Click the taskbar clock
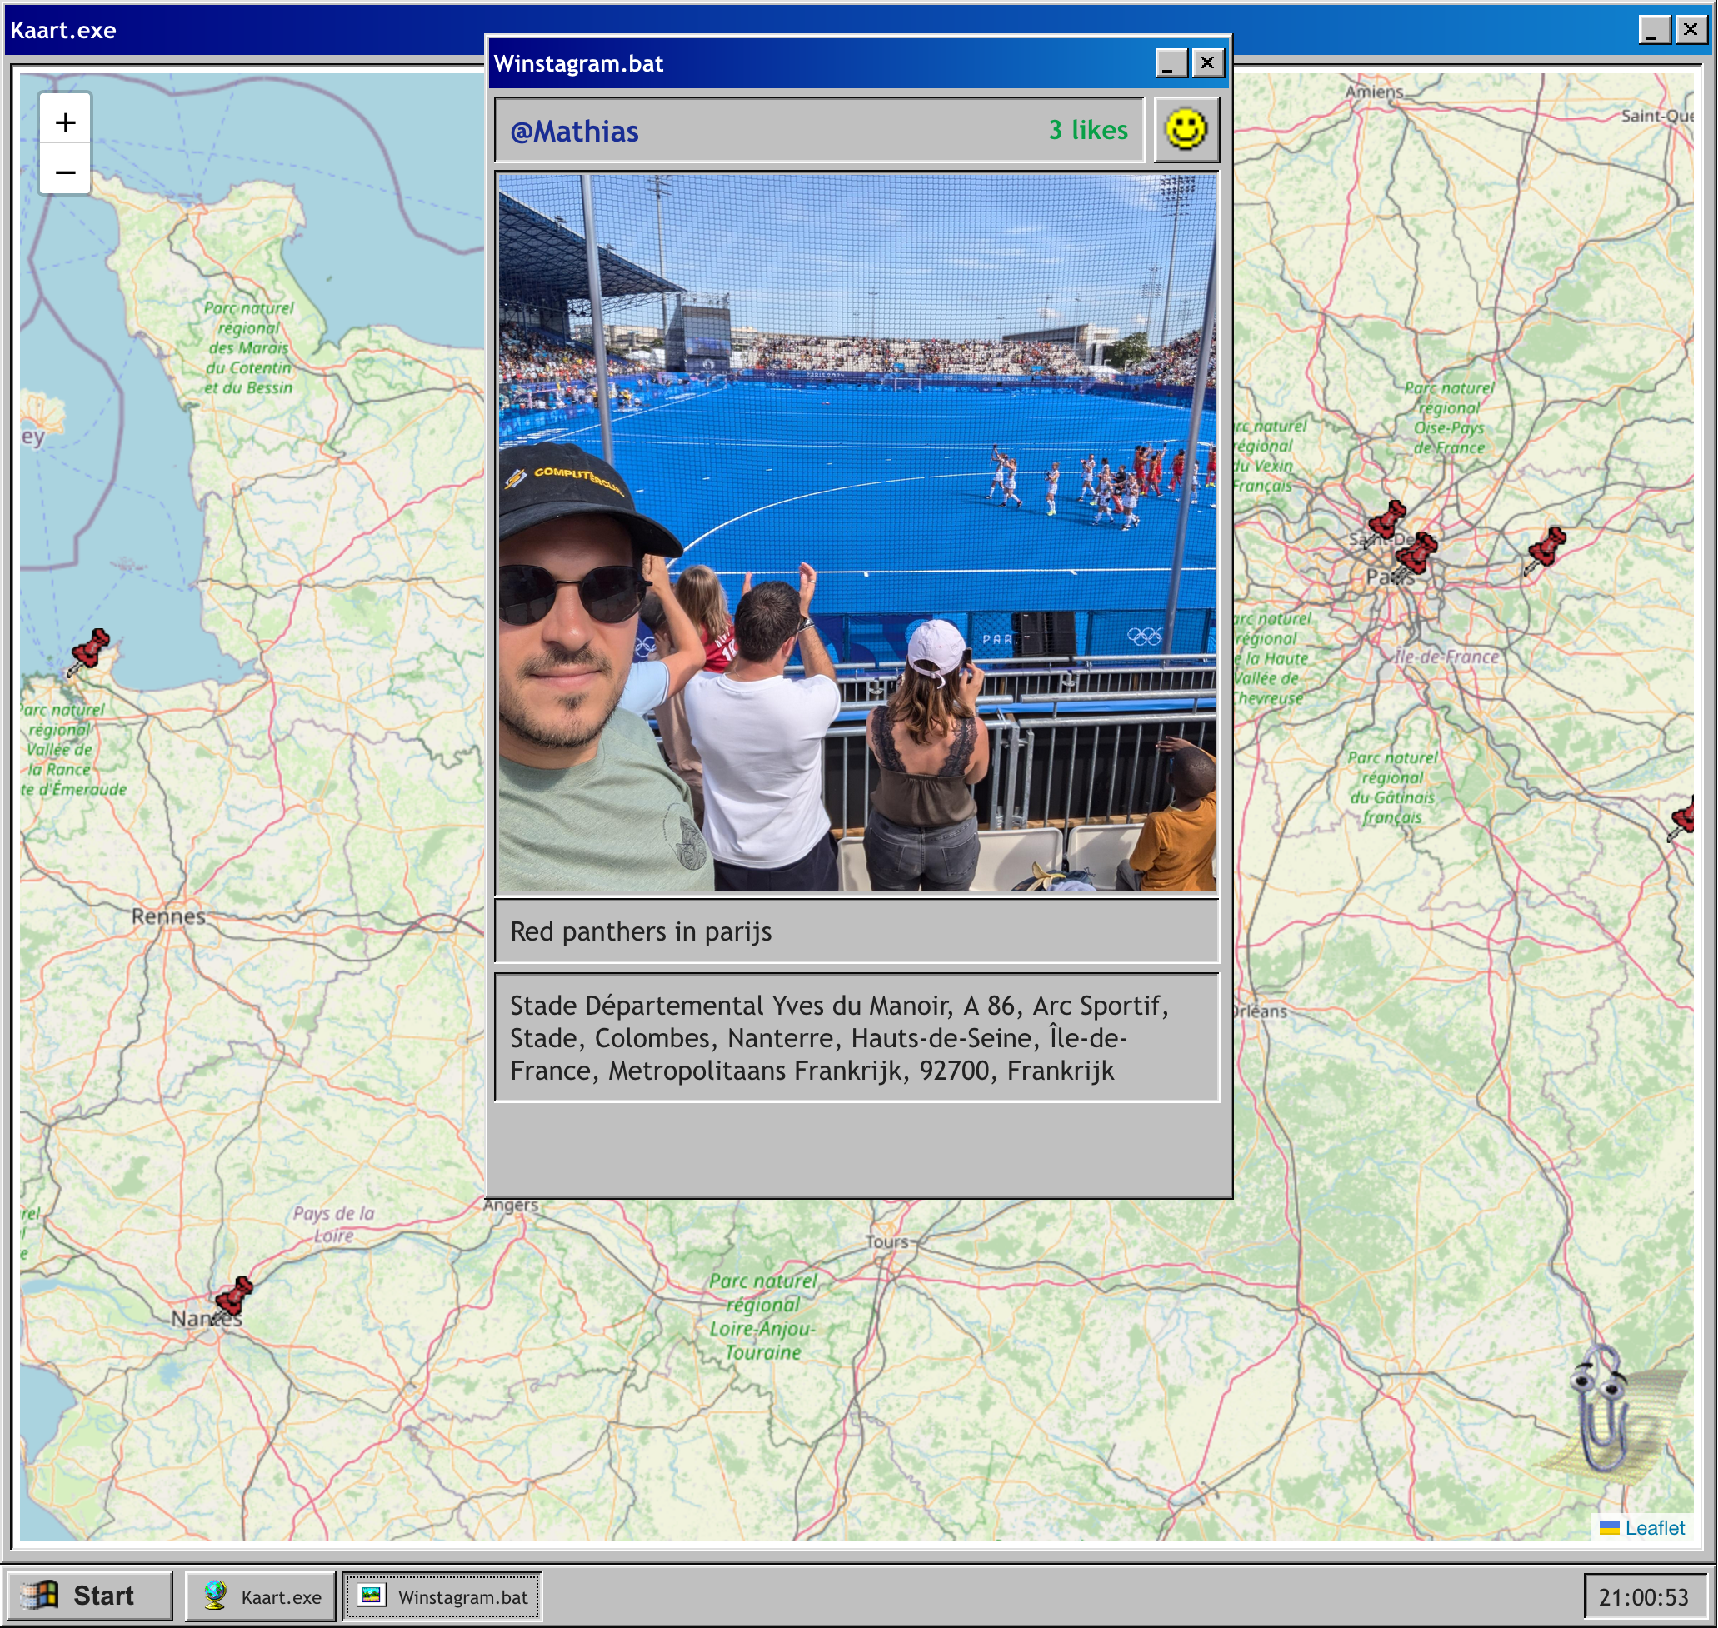 [x=1642, y=1597]
